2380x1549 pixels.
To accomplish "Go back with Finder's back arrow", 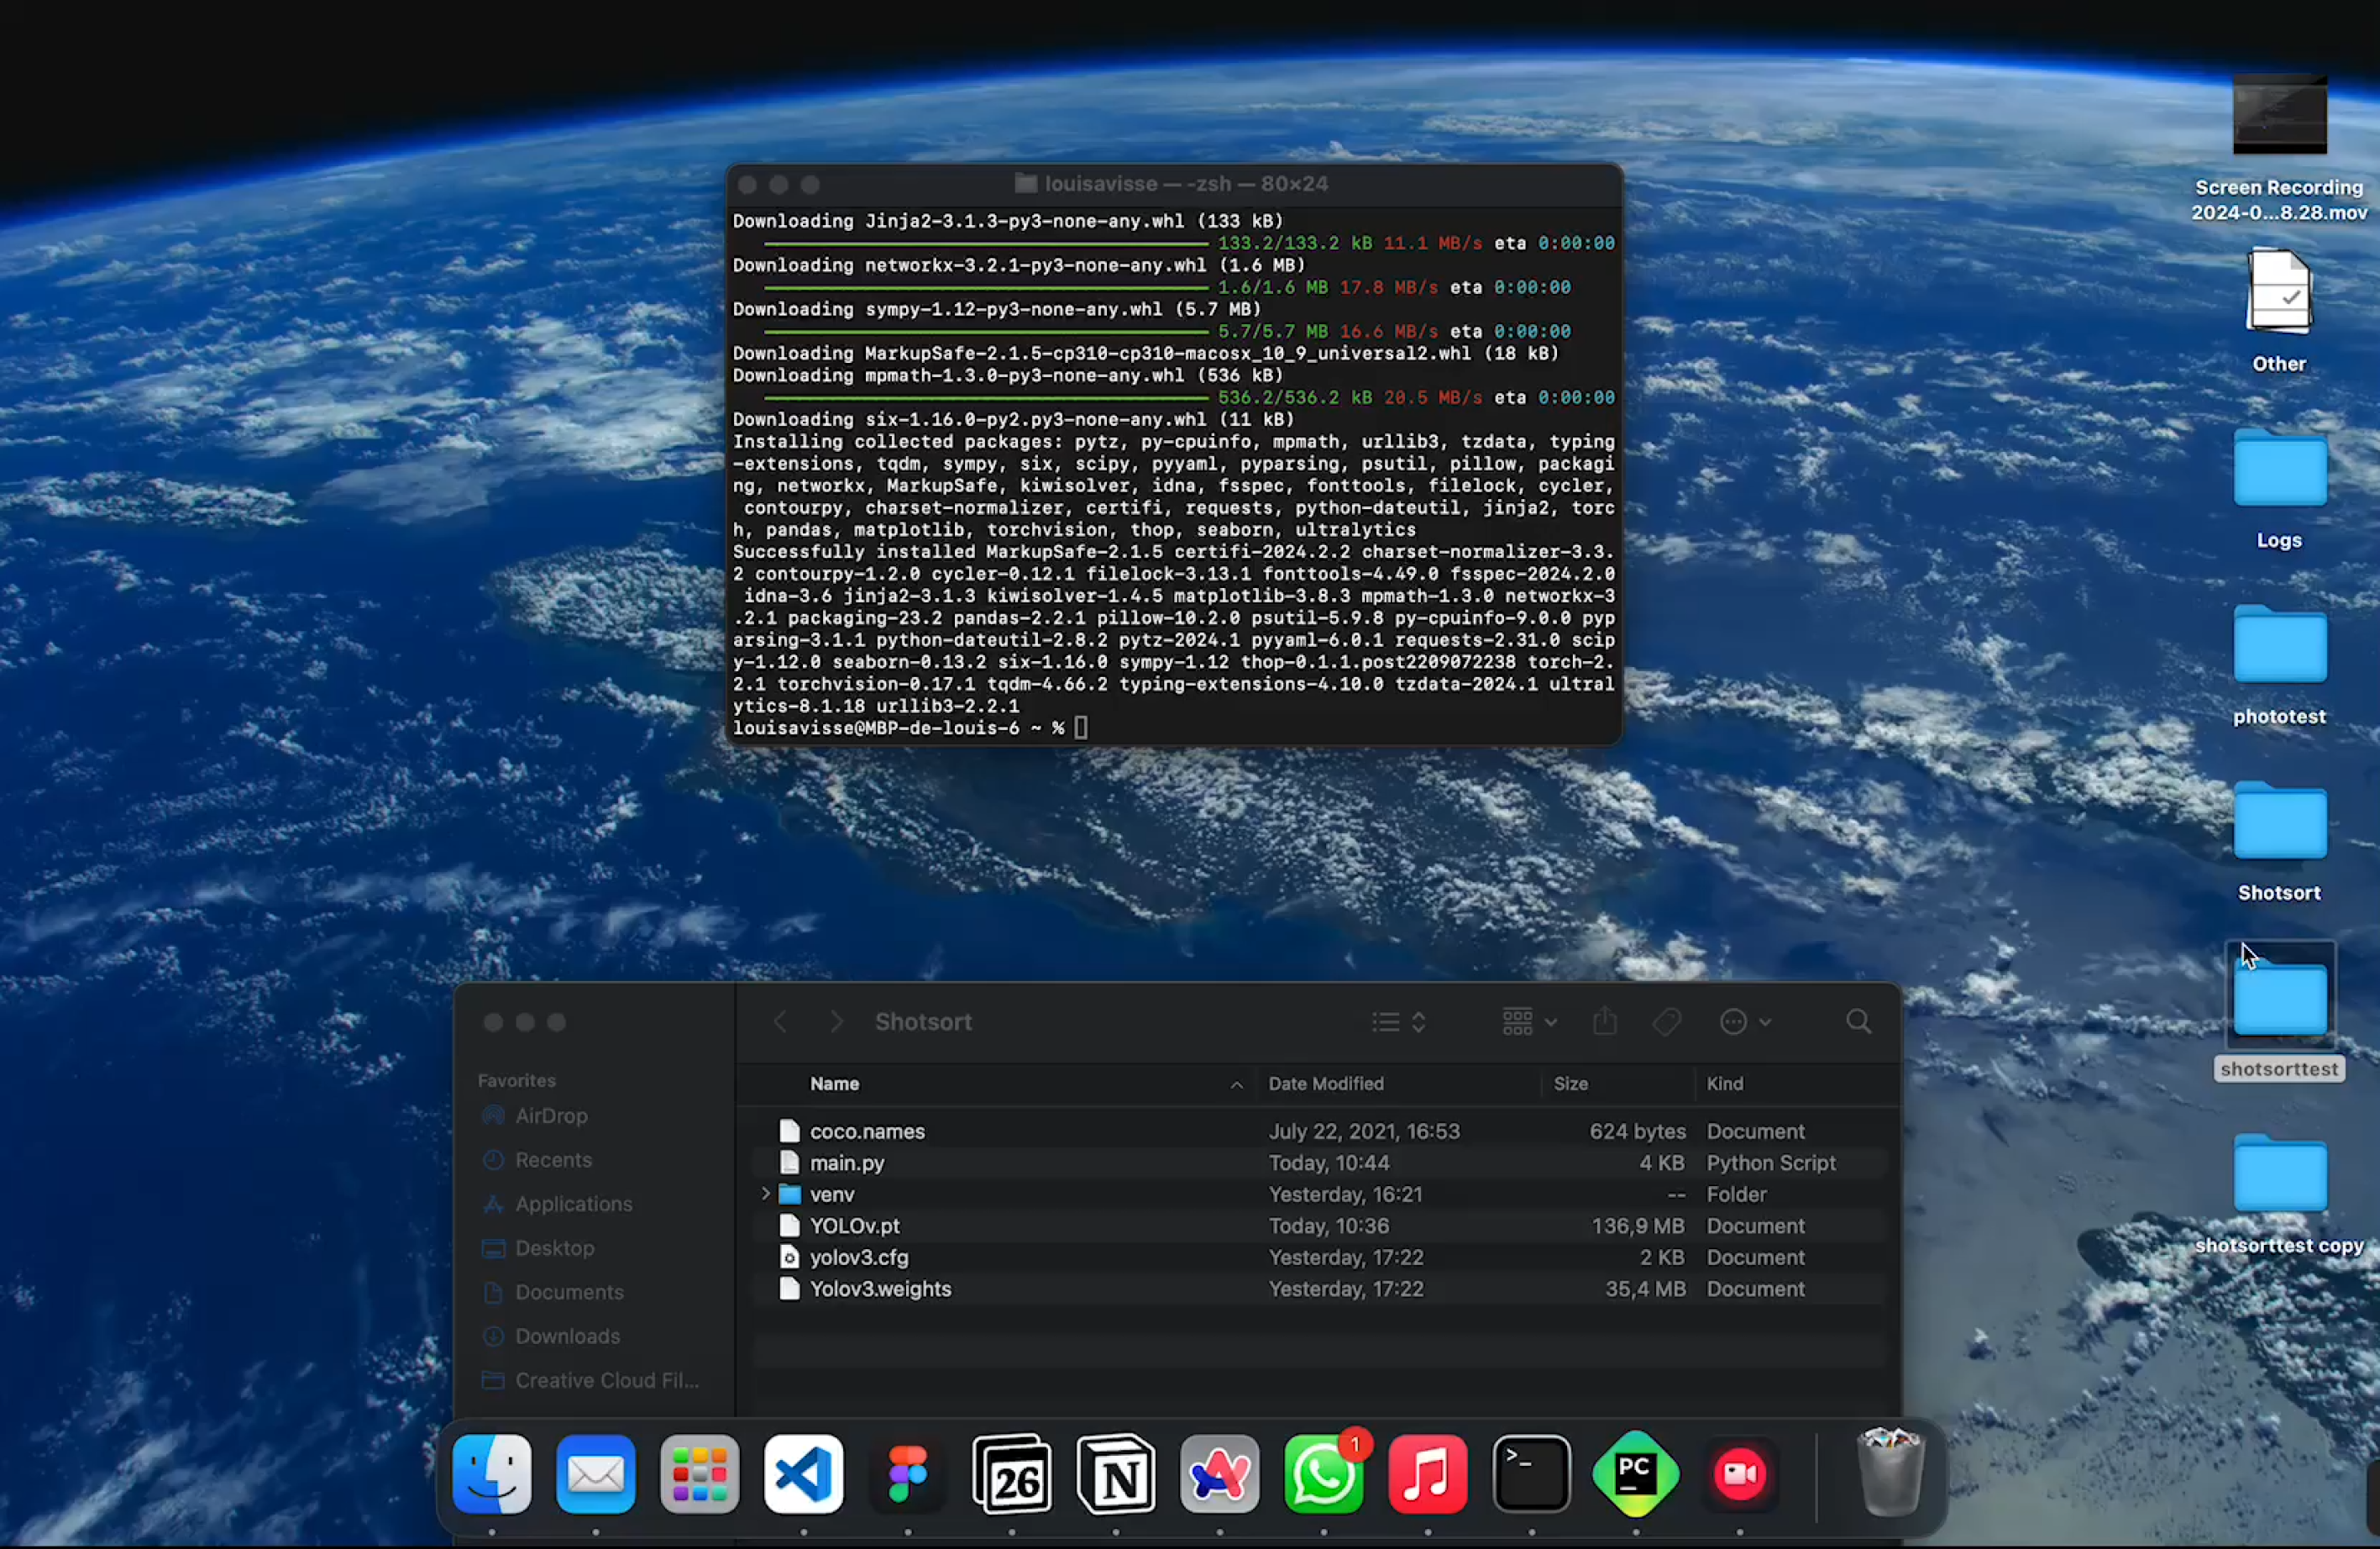I will [781, 1022].
